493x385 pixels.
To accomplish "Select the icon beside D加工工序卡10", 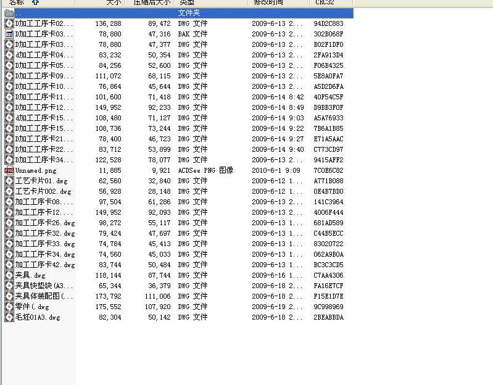I will (x=9, y=86).
